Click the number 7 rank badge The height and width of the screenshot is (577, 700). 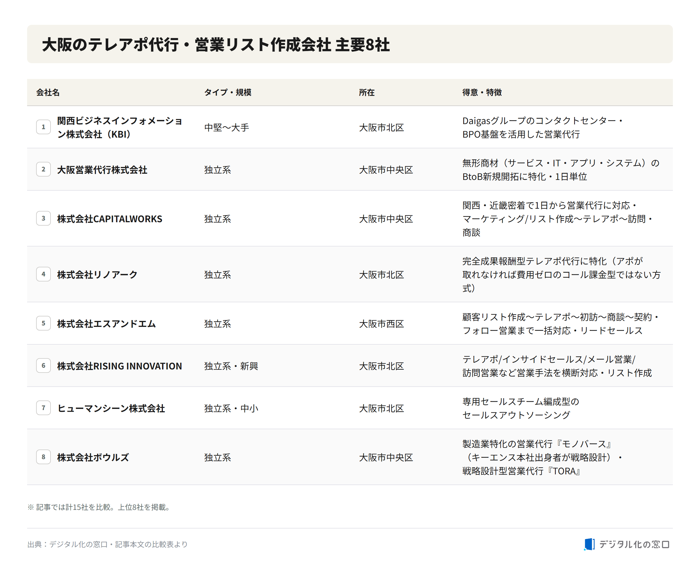pyautogui.click(x=43, y=408)
